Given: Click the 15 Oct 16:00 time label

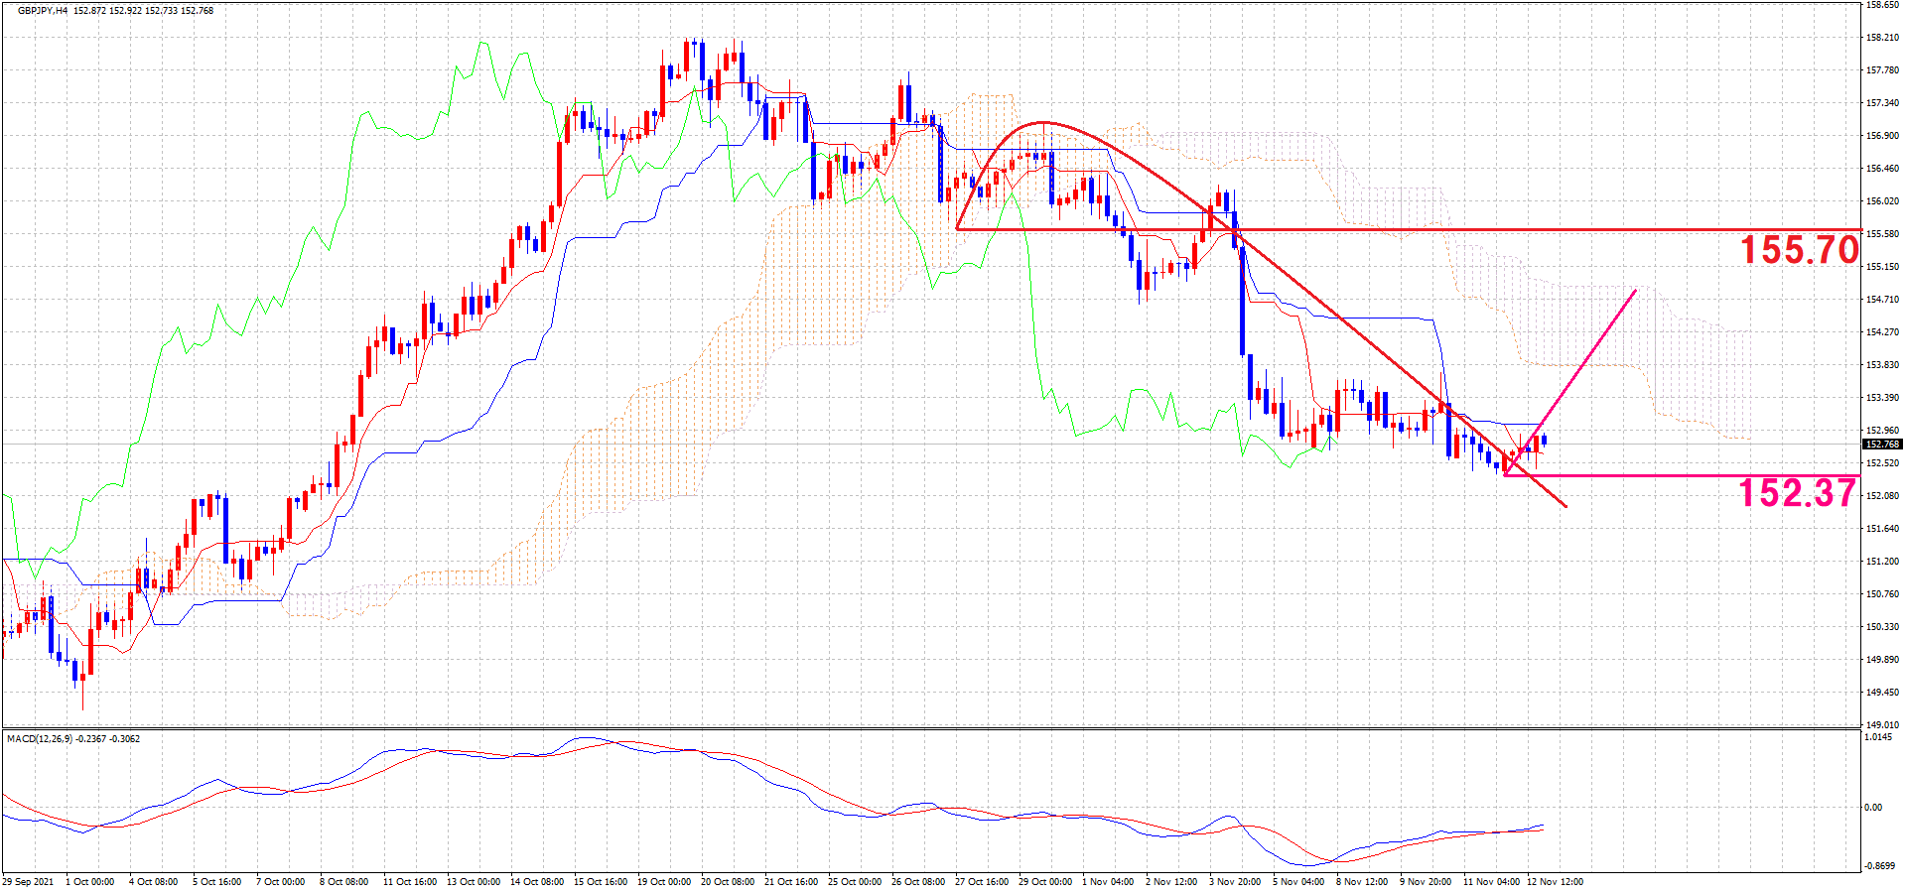Looking at the screenshot, I should [601, 882].
